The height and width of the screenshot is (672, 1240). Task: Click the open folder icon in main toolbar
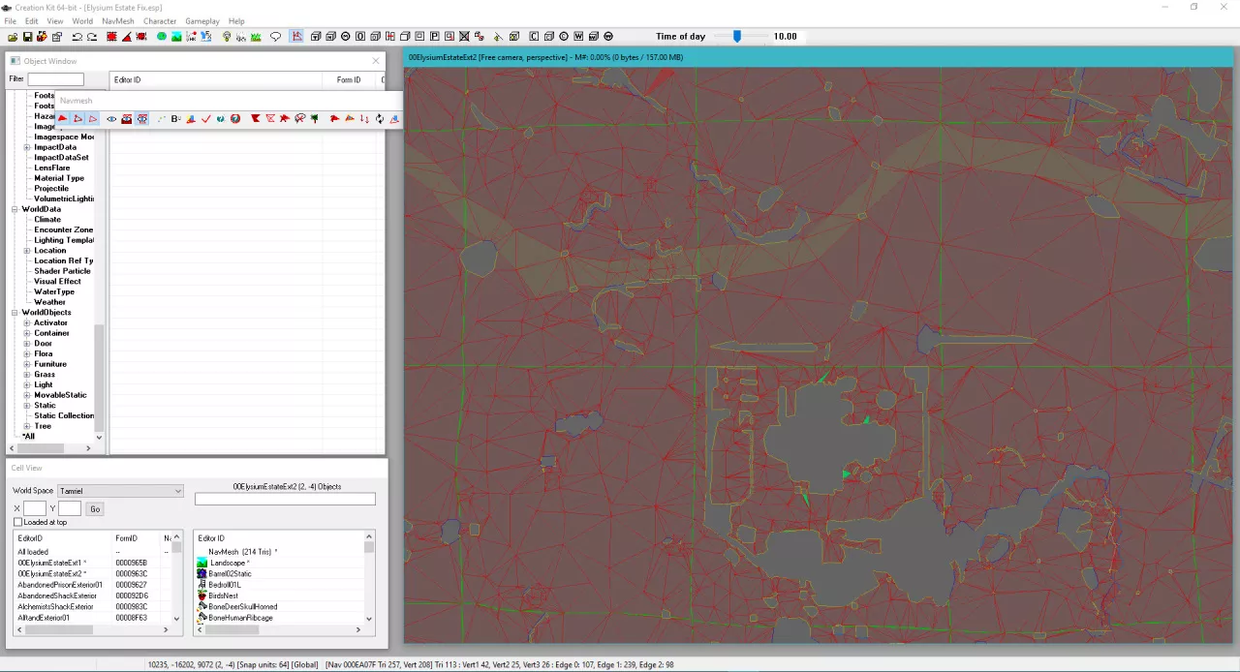click(x=13, y=37)
